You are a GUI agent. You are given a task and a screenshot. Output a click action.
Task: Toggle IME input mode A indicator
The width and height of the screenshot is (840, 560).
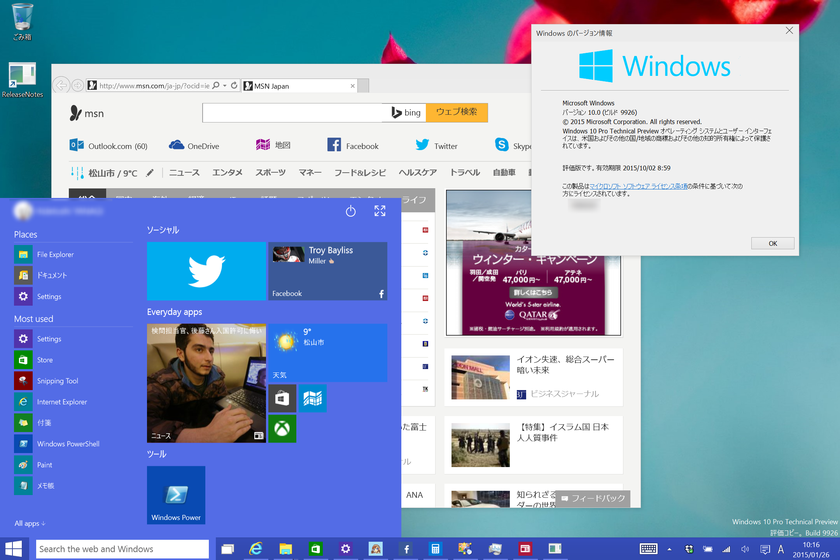point(780,549)
